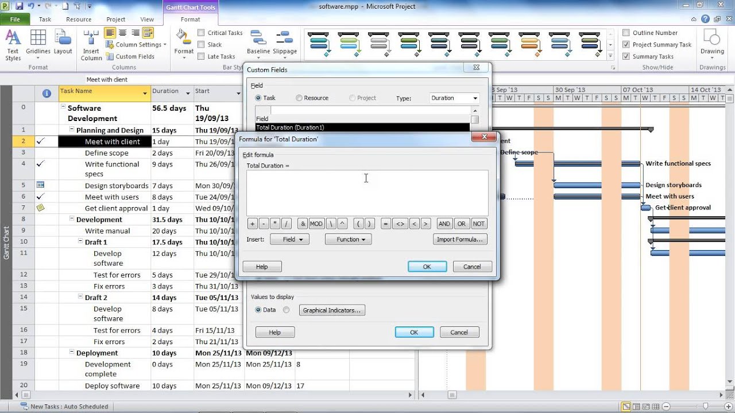Open the Type dropdown showing Duration
This screenshot has width=735, height=413.
(454, 98)
